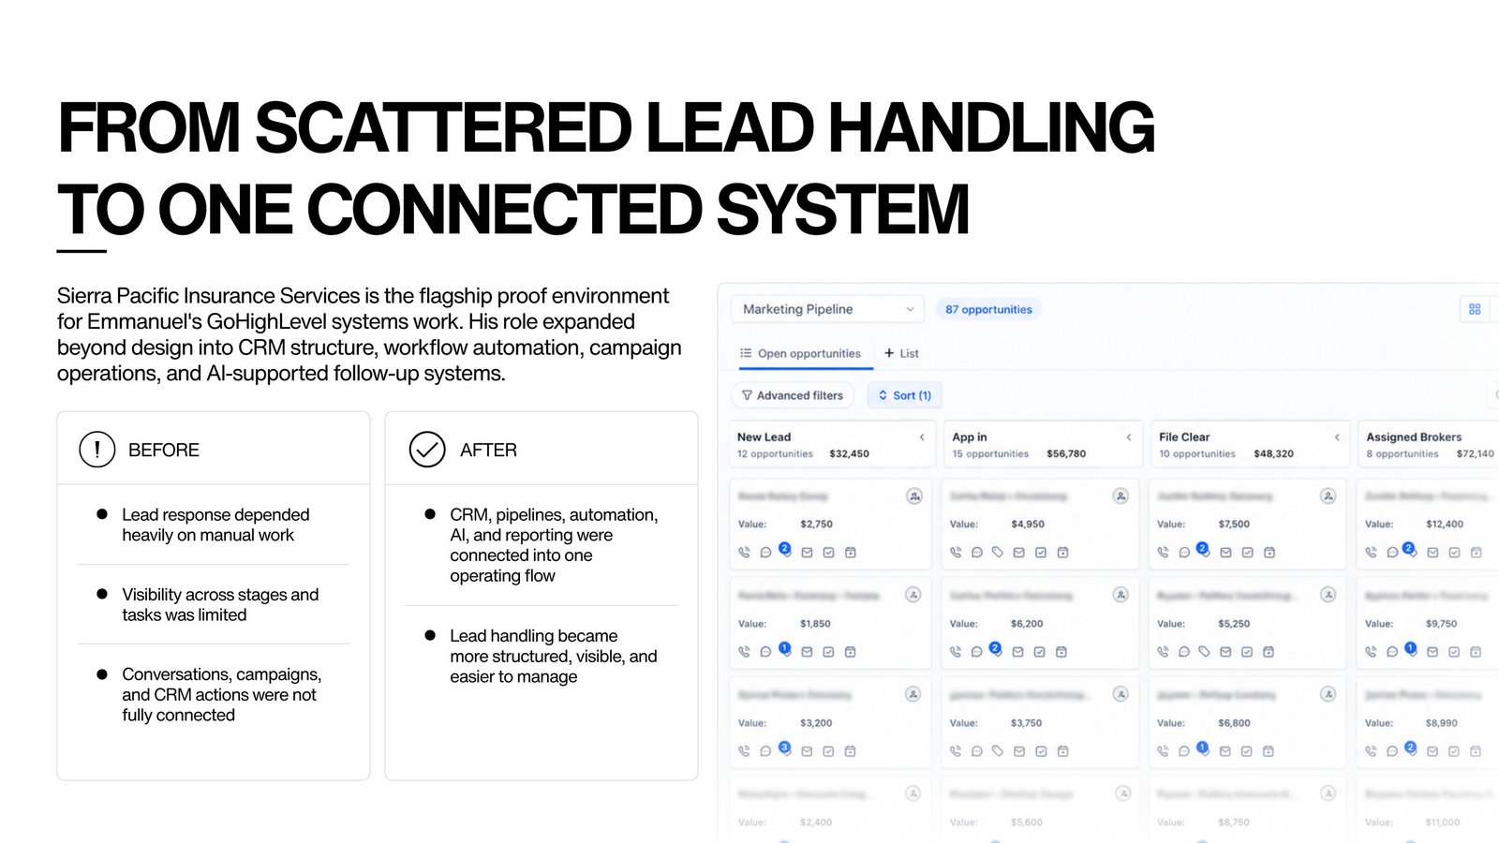1499x843 pixels.
Task: Click phone icon on the $2,750 card
Action: [744, 553]
